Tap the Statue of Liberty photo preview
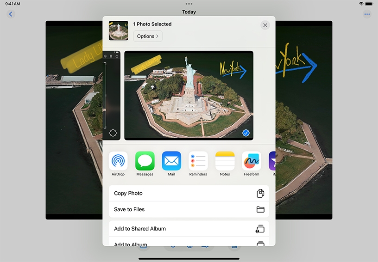The image size is (378, 262). [189, 95]
